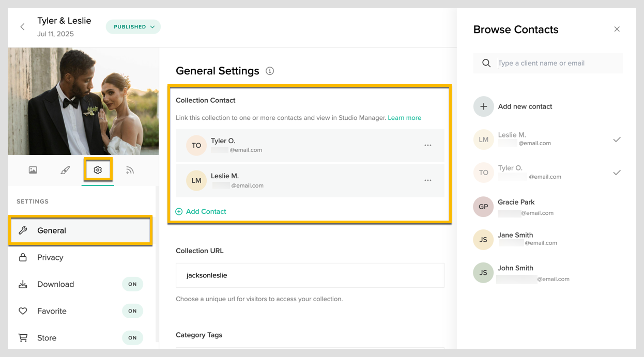Click the plus icon to add new contact
The height and width of the screenshot is (357, 644).
[x=483, y=106]
